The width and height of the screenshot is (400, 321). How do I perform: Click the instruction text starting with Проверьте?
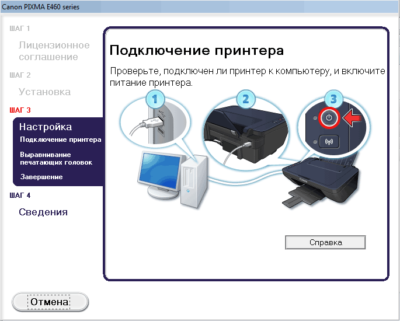coord(247,76)
